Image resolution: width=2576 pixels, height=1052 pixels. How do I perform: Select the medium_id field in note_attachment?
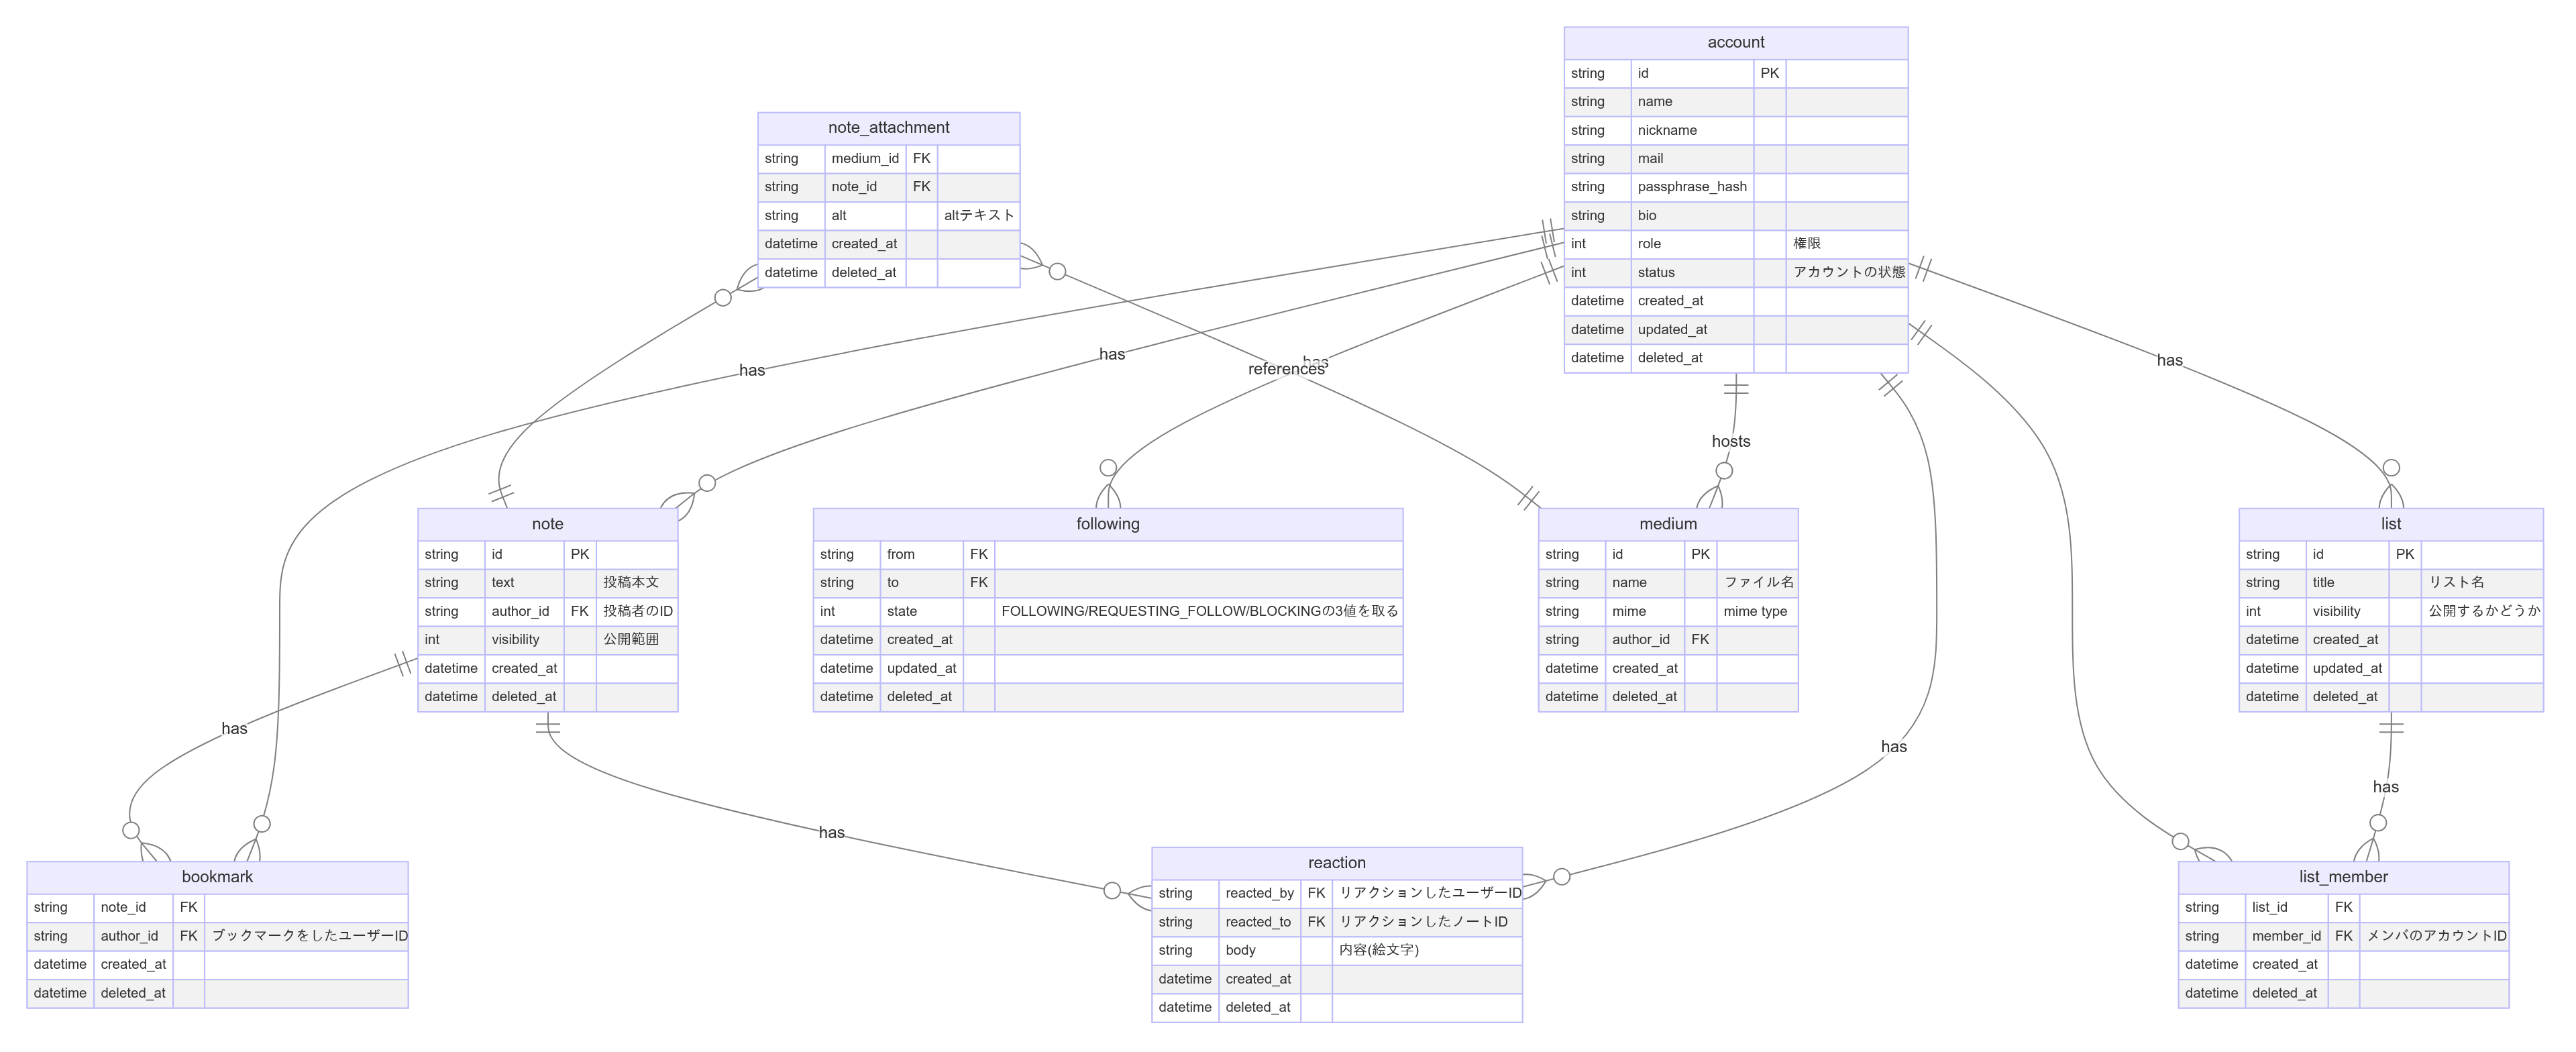click(x=865, y=158)
